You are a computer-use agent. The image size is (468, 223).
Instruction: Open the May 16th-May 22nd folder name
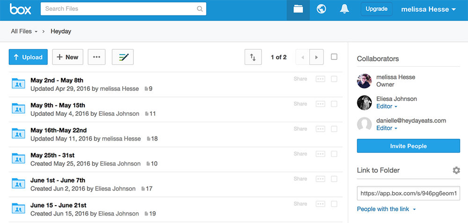58,130
